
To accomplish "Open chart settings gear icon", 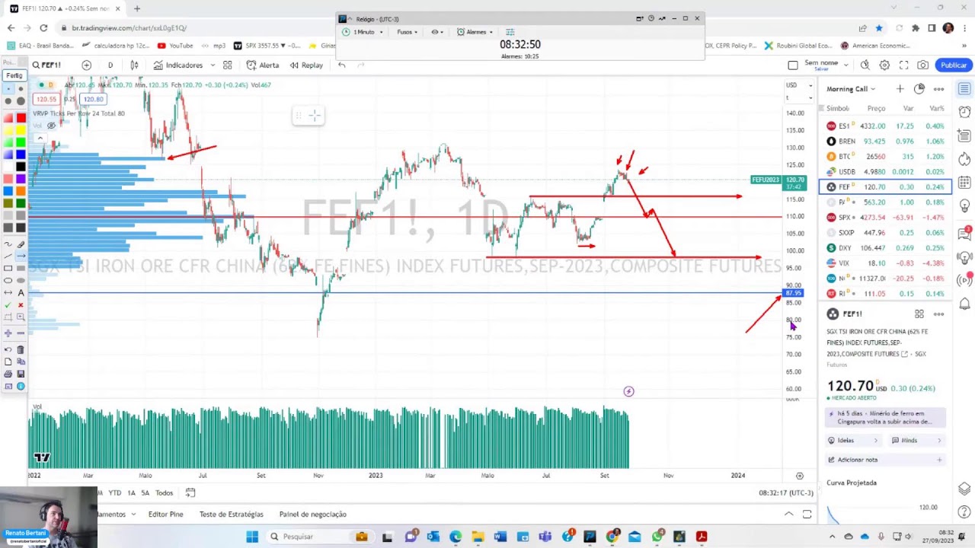I will tap(884, 65).
